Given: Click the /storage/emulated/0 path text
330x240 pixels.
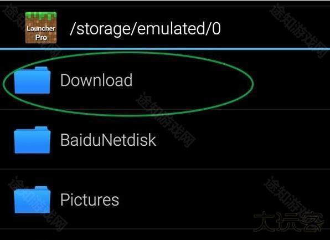Looking at the screenshot, I should (145, 29).
